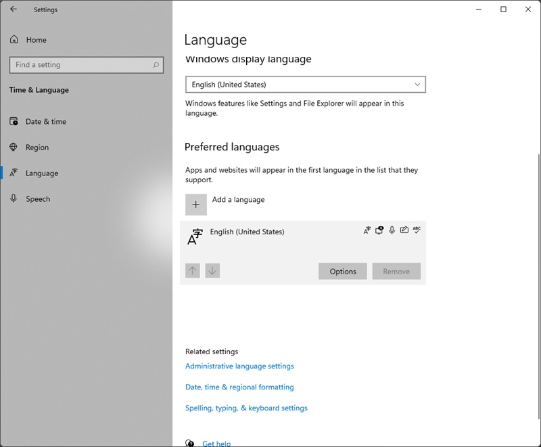
Task: Select Language in the sidebar
Action: coord(41,173)
